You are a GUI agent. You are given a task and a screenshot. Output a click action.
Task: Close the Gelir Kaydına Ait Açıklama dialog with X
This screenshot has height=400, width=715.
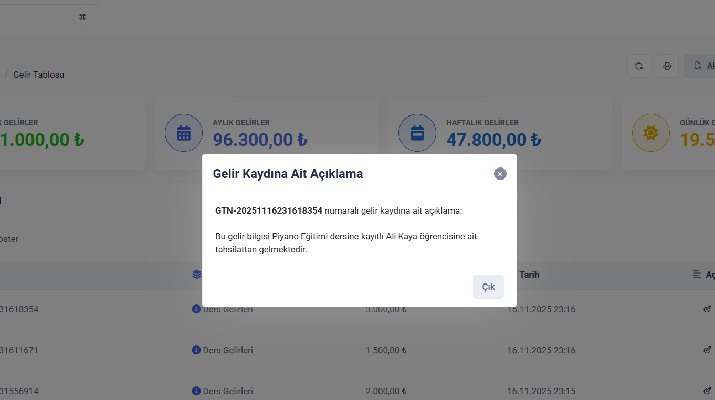click(x=500, y=174)
